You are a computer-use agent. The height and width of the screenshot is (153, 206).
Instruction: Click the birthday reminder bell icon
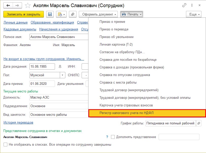click(x=60, y=66)
